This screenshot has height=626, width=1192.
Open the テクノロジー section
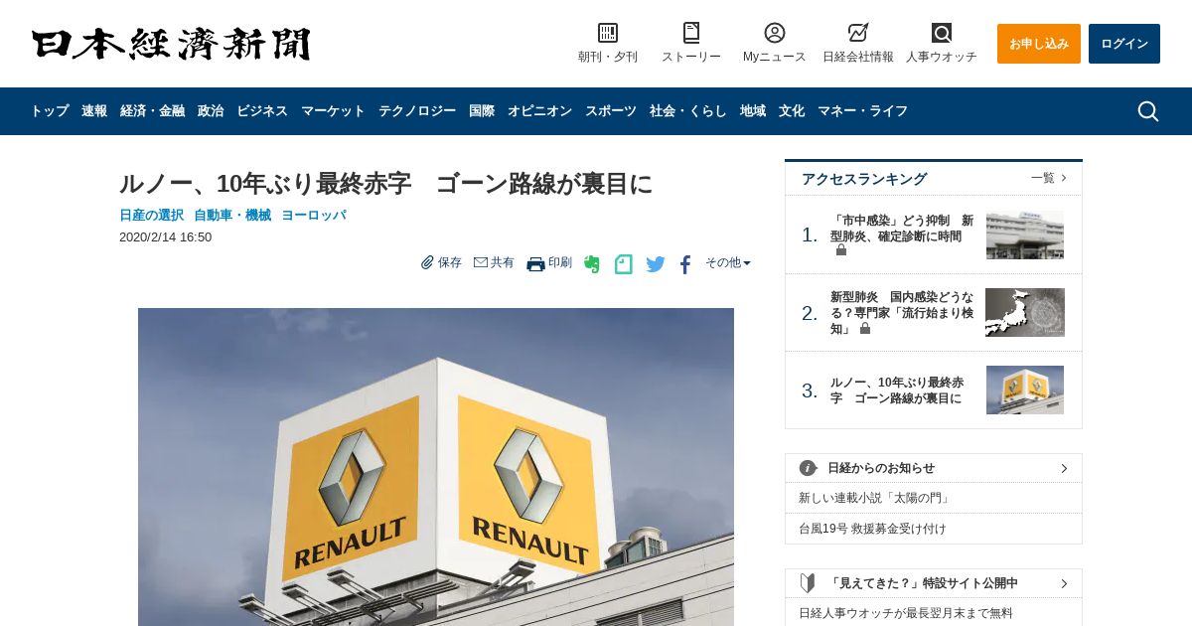pyautogui.click(x=417, y=111)
